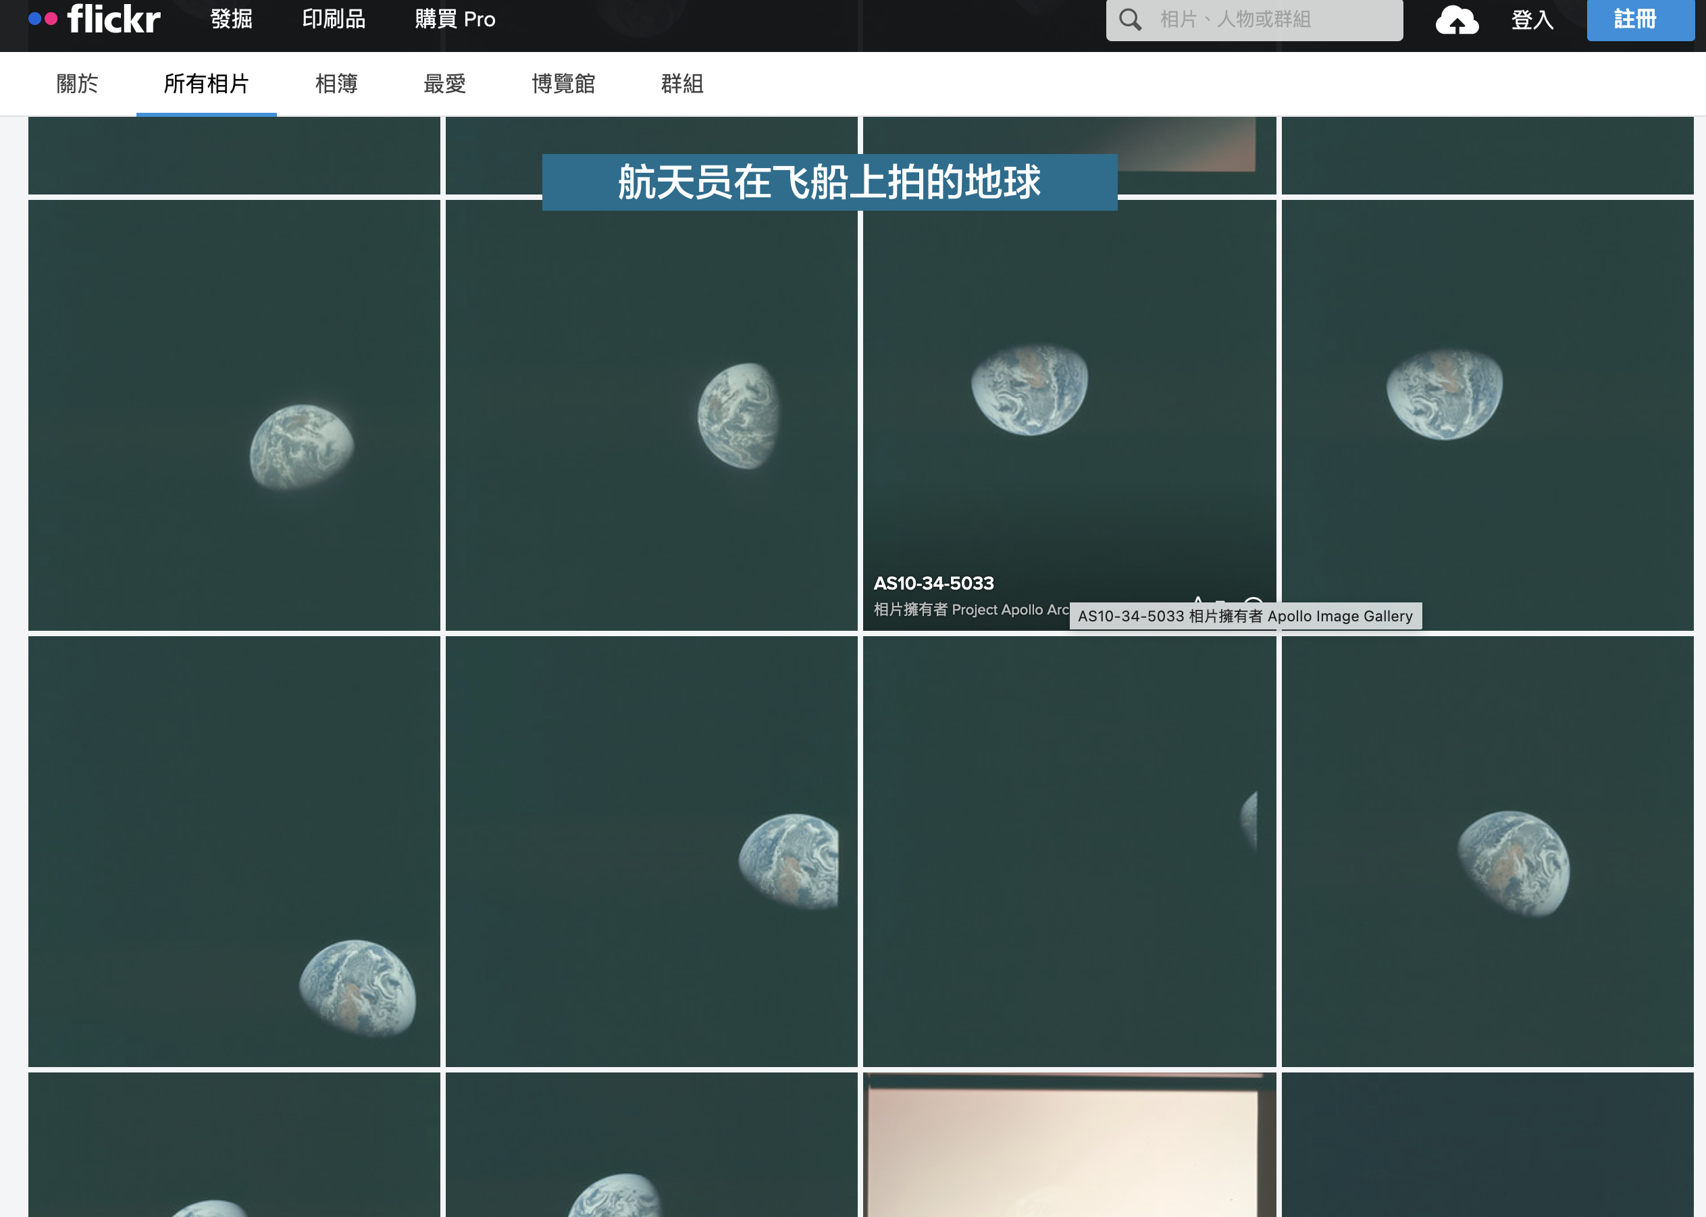Open the 發掘 menu

pos(231,20)
